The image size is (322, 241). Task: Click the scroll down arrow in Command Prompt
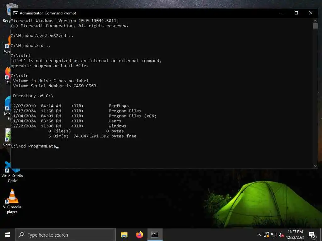click(315, 166)
